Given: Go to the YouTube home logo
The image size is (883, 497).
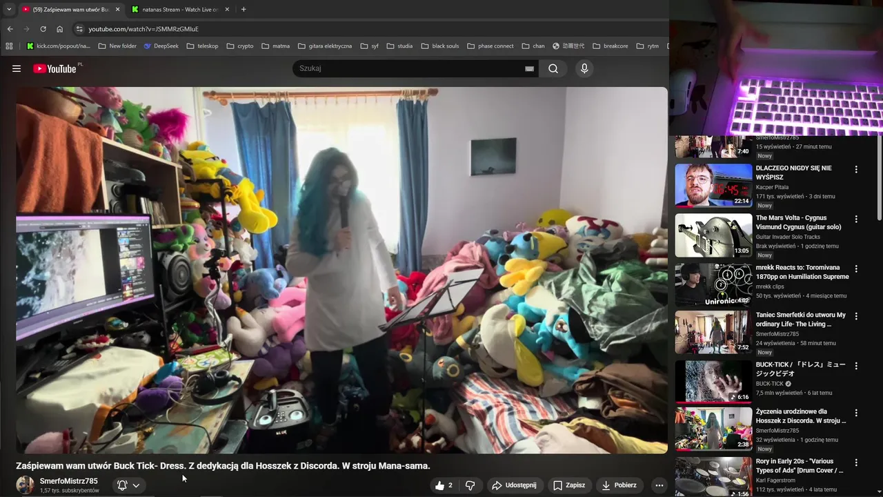Looking at the screenshot, I should (54, 68).
